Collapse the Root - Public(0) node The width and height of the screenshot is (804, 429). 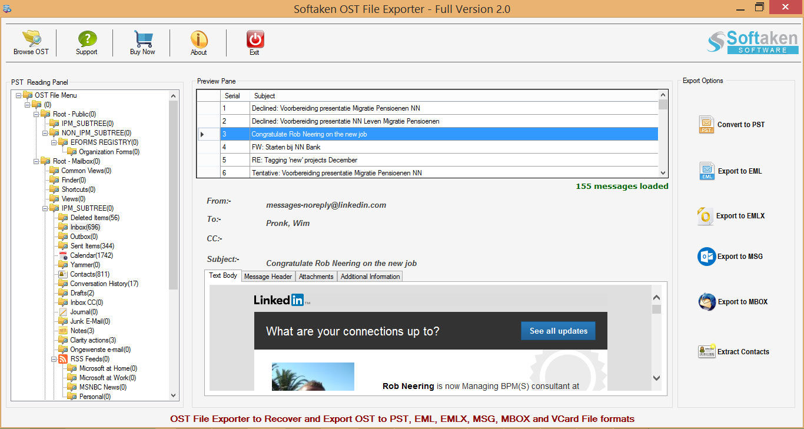(x=36, y=114)
